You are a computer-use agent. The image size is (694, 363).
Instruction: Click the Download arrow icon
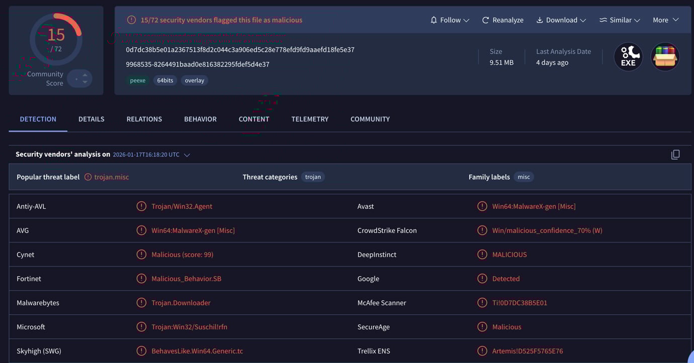tap(540, 20)
